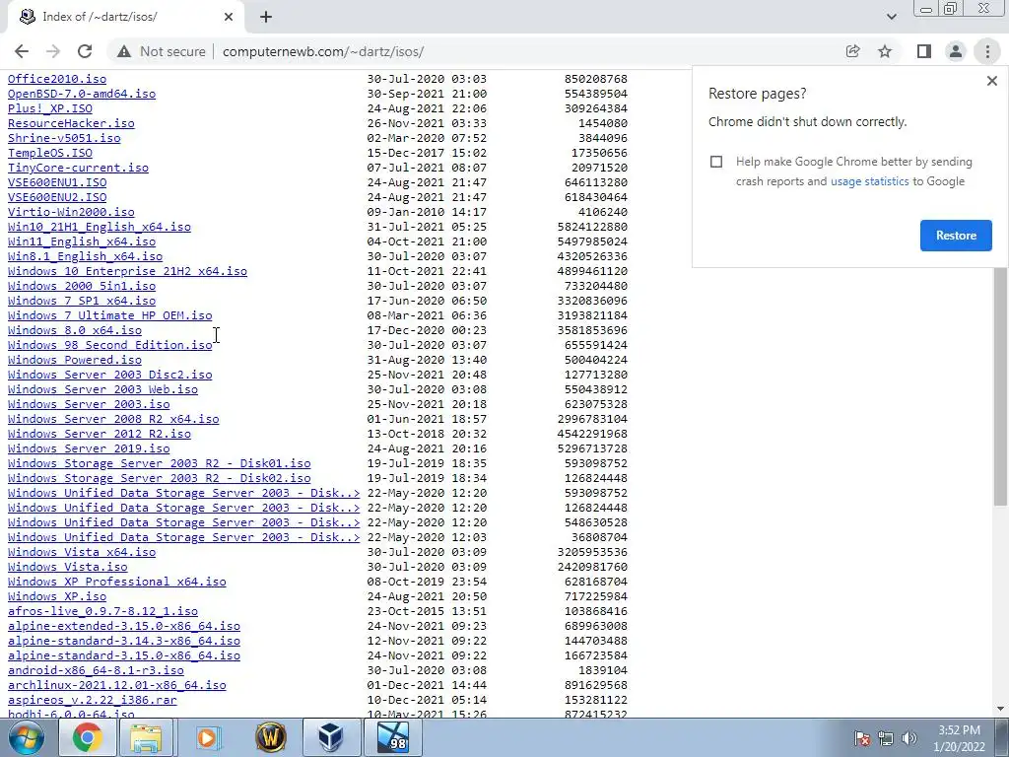Dismiss the Restore pages popup

[991, 81]
